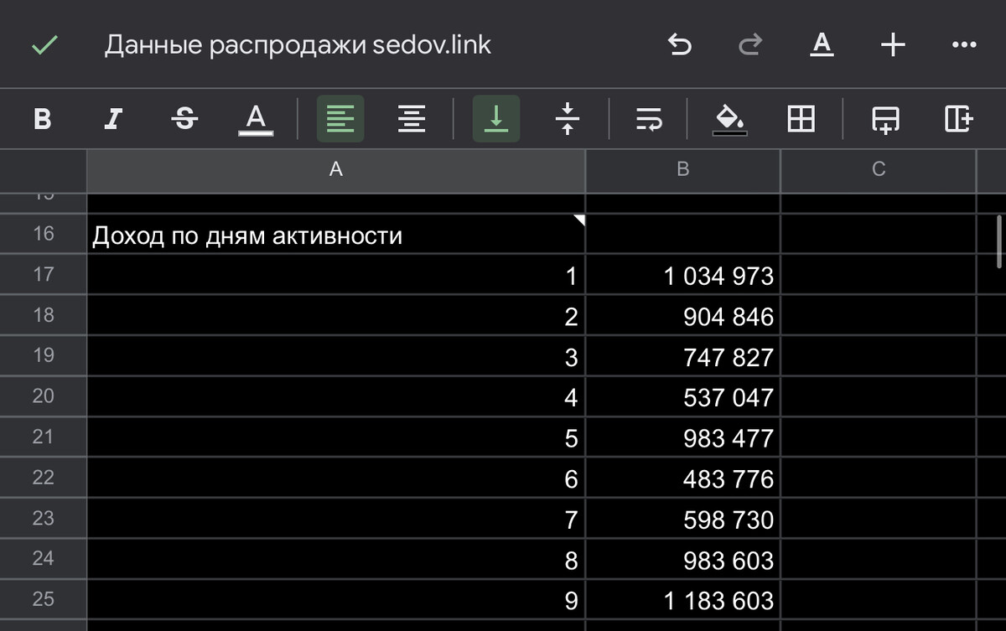1006x631 pixels.
Task: Open the cell borders options
Action: (801, 119)
